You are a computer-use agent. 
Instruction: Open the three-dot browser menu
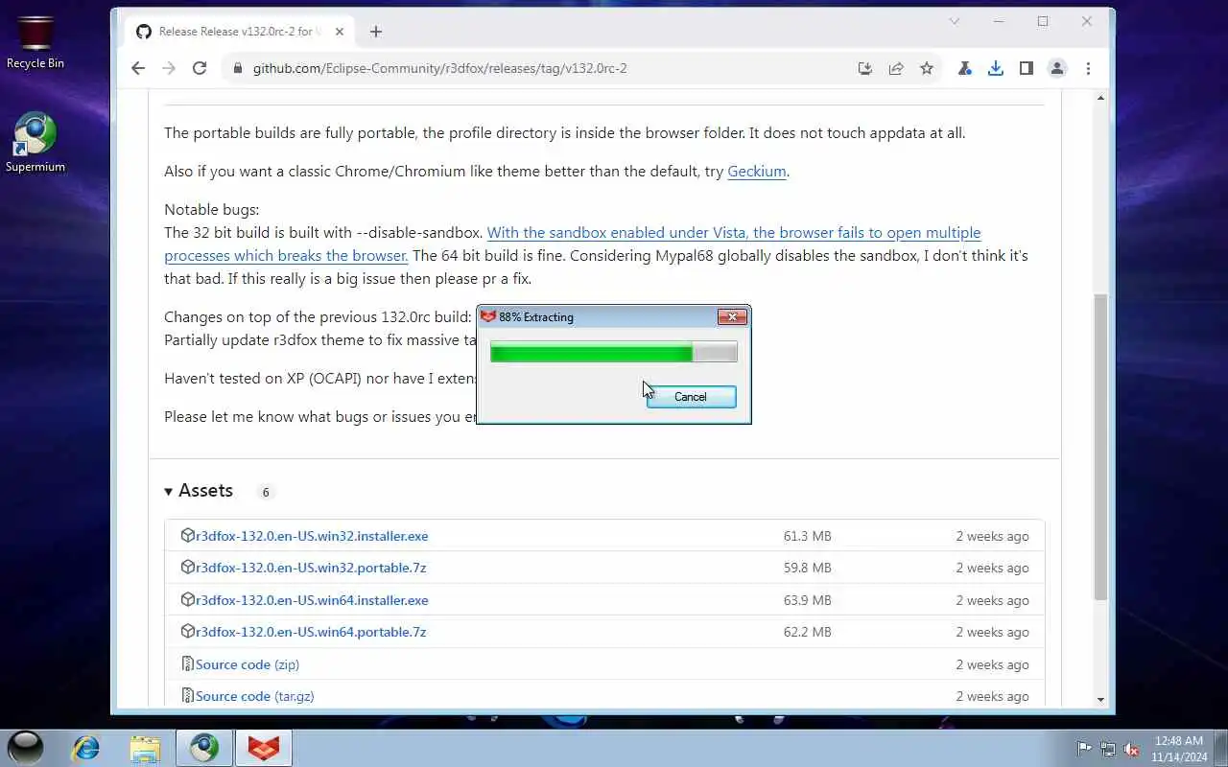(x=1088, y=68)
